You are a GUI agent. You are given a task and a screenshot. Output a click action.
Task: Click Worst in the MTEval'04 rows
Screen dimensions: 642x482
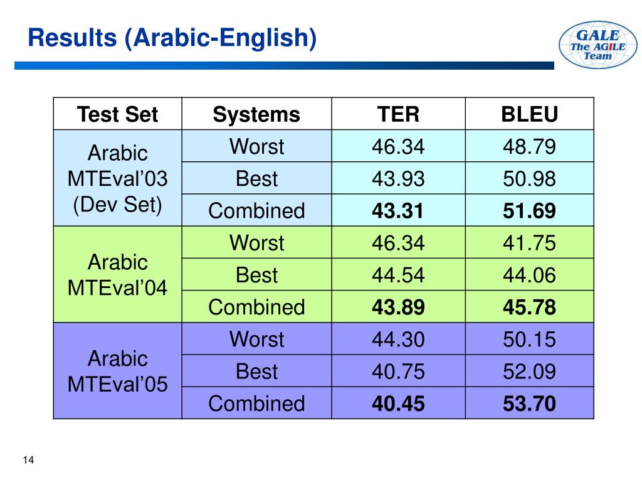[x=256, y=243]
